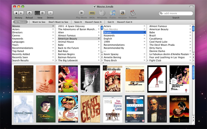Select the Fight Club poster thumbnail
The image size is (207, 129).
pyautogui.click(x=90, y=109)
